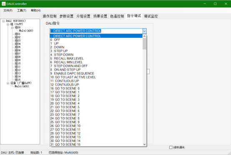231x155 pixels.
Task: Choose '17 GO TO SCENE 1' command
Action: click(96, 92)
